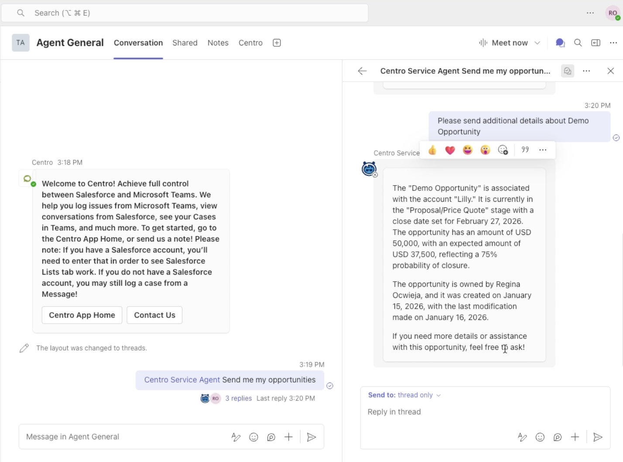Open plus actions in channel compose box
The image size is (623, 462).
pyautogui.click(x=289, y=437)
